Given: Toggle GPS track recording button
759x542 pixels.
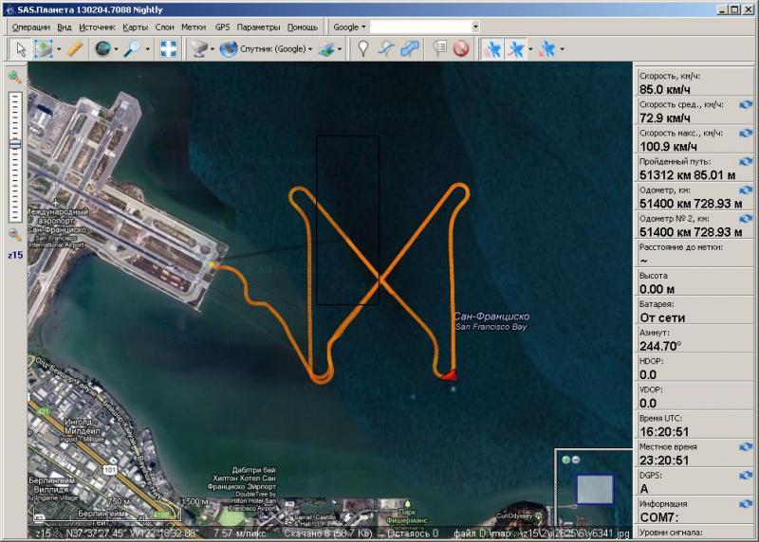Looking at the screenshot, I should coord(516,48).
